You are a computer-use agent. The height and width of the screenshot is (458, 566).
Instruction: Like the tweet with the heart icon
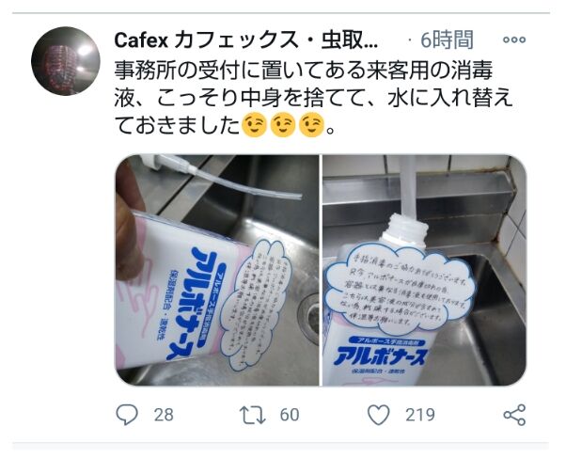pyautogui.click(x=378, y=415)
